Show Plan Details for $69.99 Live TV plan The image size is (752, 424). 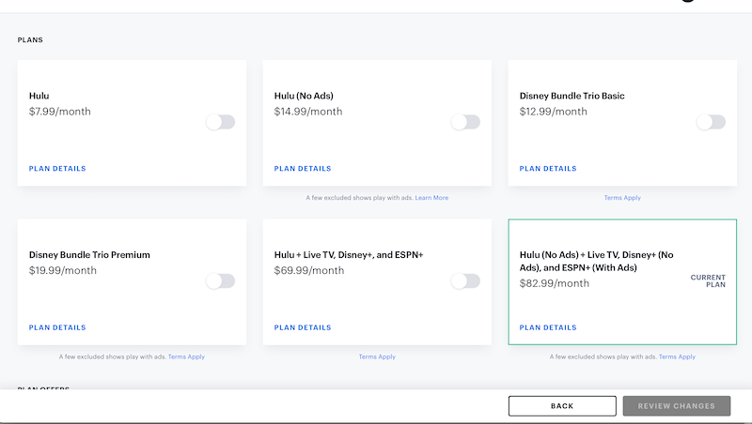pyautogui.click(x=303, y=327)
